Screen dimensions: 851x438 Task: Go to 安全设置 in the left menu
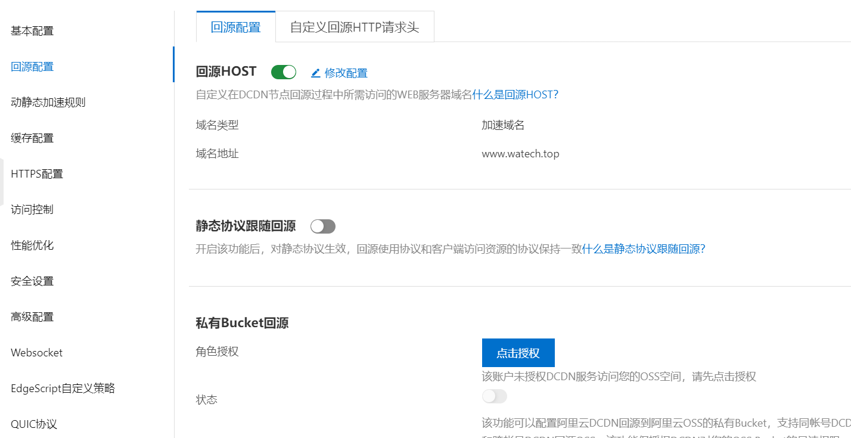point(32,281)
